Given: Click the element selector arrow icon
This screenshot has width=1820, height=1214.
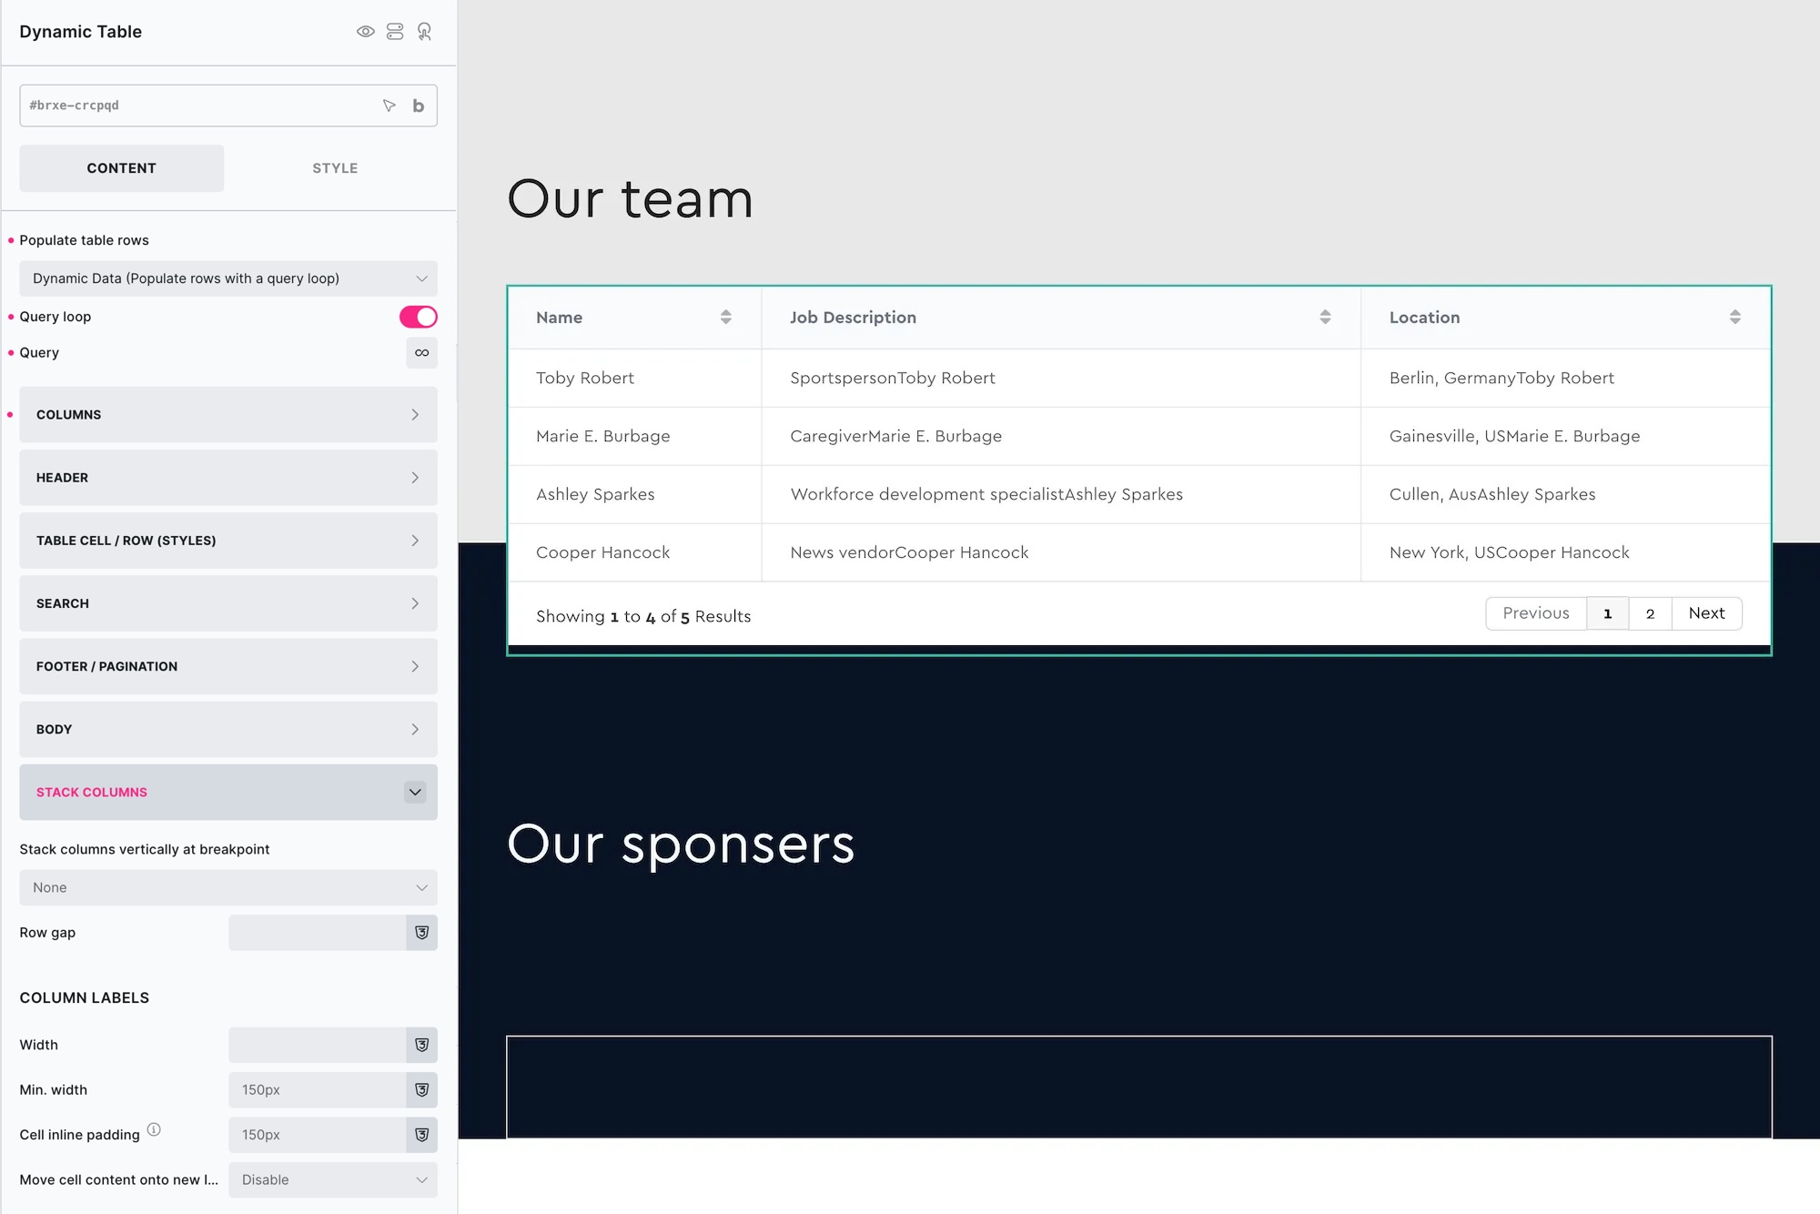Looking at the screenshot, I should [x=389, y=106].
